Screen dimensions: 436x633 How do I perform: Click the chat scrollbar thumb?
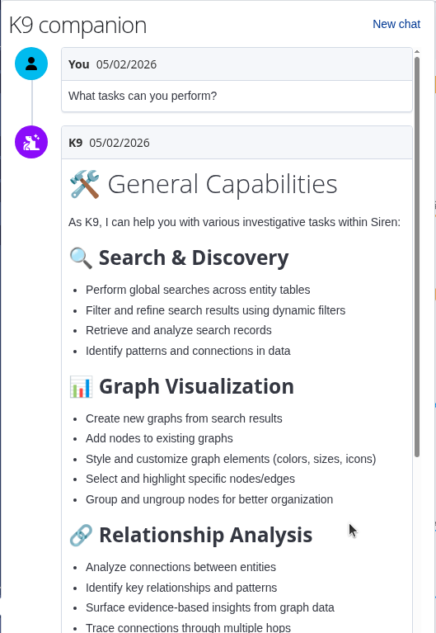417,257
